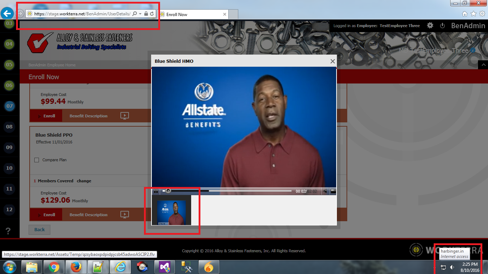Open the browser Home page
Image resolution: width=488 pixels, height=274 pixels.
coord(465,14)
